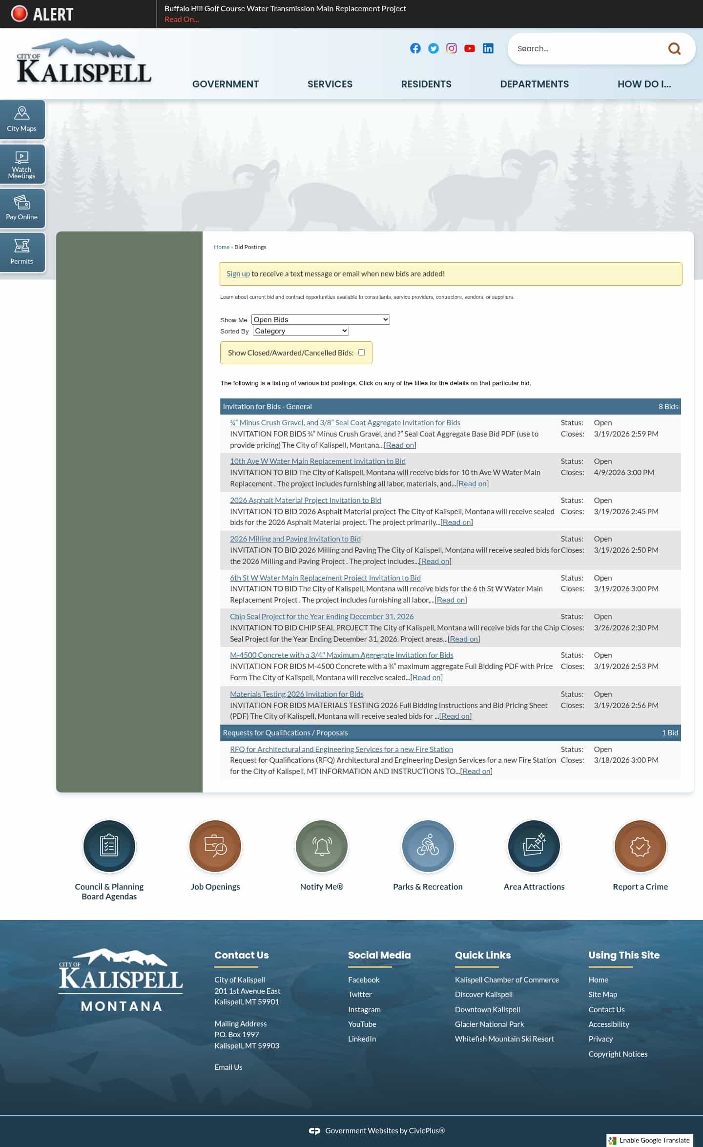Open 6th St W Water Main bid
703x1147 pixels.
325,578
